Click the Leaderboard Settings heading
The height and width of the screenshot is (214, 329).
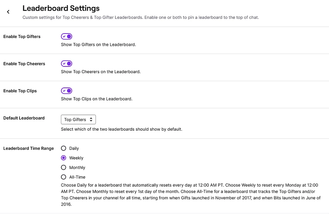point(61,8)
